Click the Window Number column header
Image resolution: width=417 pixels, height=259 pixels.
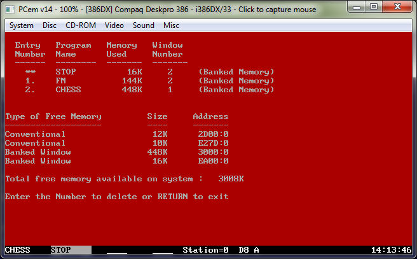[x=167, y=50]
